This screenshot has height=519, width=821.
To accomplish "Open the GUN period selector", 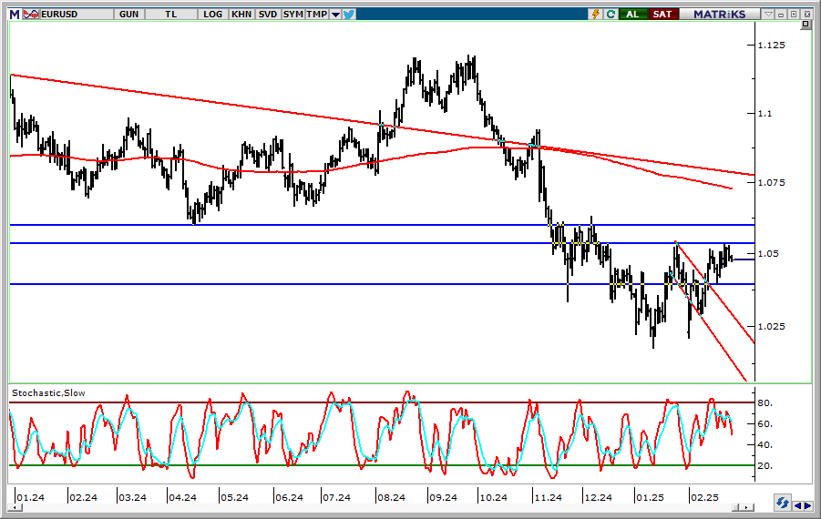I will (128, 15).
